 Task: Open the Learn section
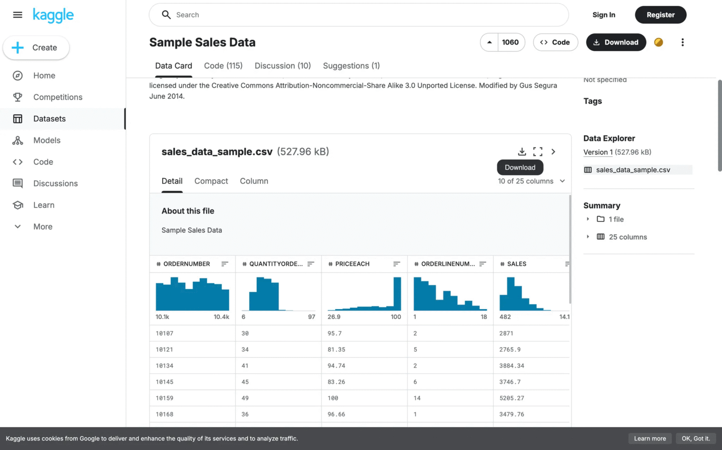[x=44, y=205]
